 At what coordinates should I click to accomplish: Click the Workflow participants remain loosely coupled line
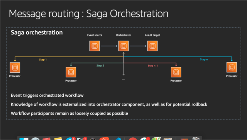pyautogui.click(x=69, y=113)
